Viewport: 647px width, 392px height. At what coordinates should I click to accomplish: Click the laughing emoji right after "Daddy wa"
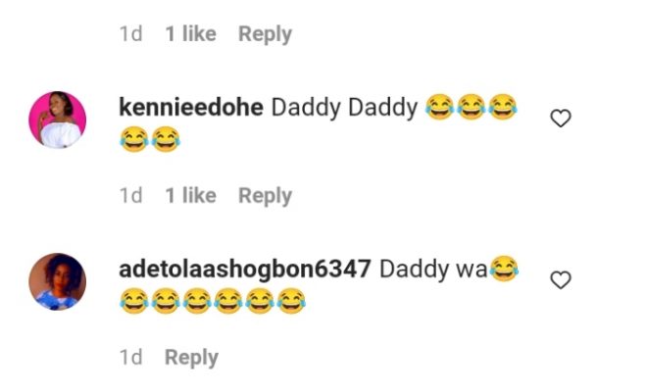[504, 269]
